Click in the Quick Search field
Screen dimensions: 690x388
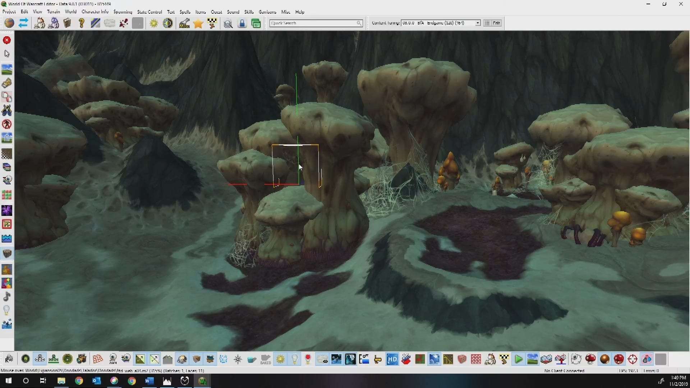pyautogui.click(x=313, y=23)
